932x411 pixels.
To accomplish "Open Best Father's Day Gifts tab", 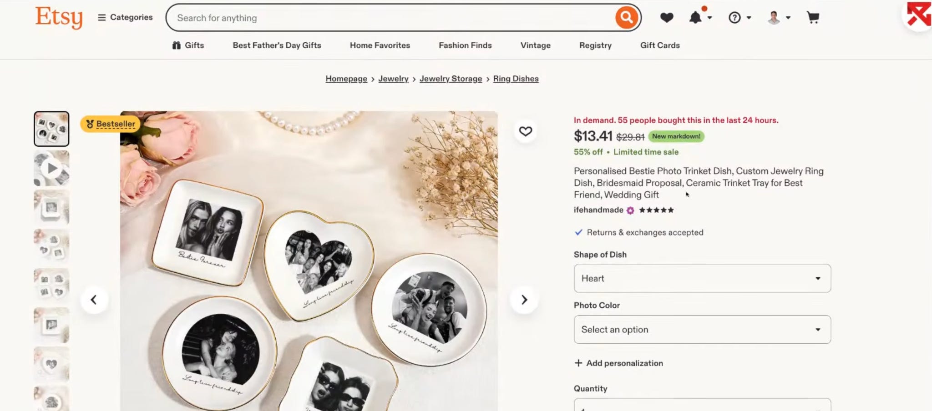I will [x=277, y=45].
